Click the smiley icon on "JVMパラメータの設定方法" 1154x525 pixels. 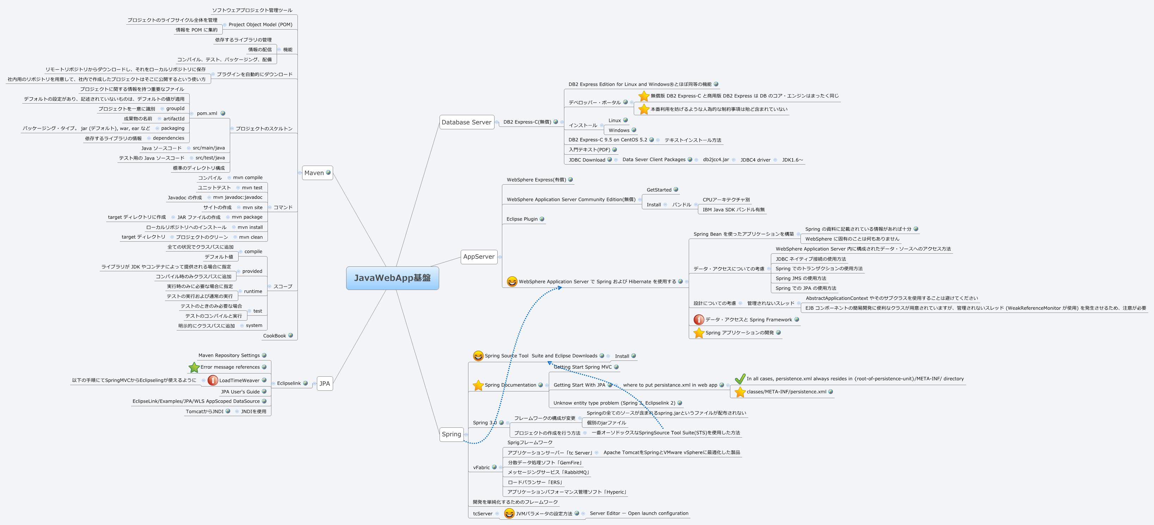point(509,513)
